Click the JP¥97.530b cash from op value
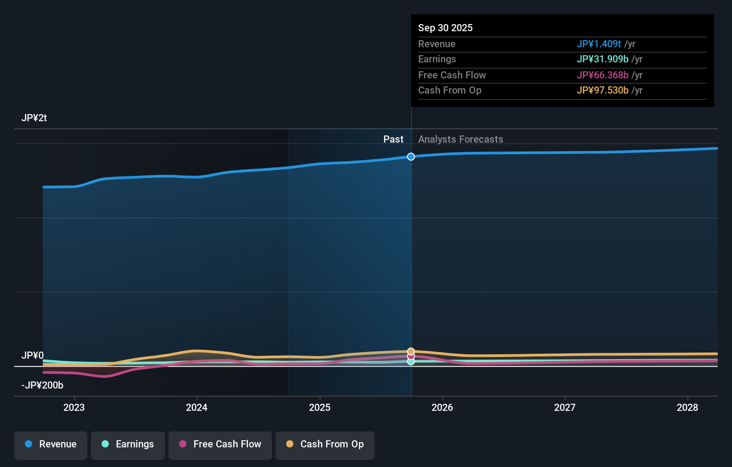 click(603, 90)
